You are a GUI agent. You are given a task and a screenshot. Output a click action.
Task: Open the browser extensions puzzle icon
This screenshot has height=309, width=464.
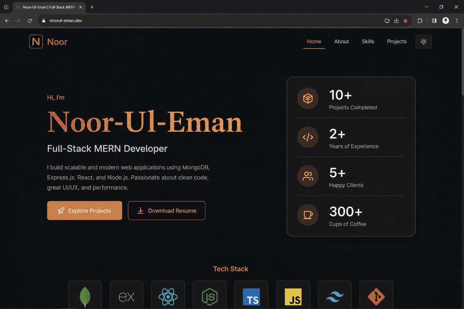coord(420,21)
